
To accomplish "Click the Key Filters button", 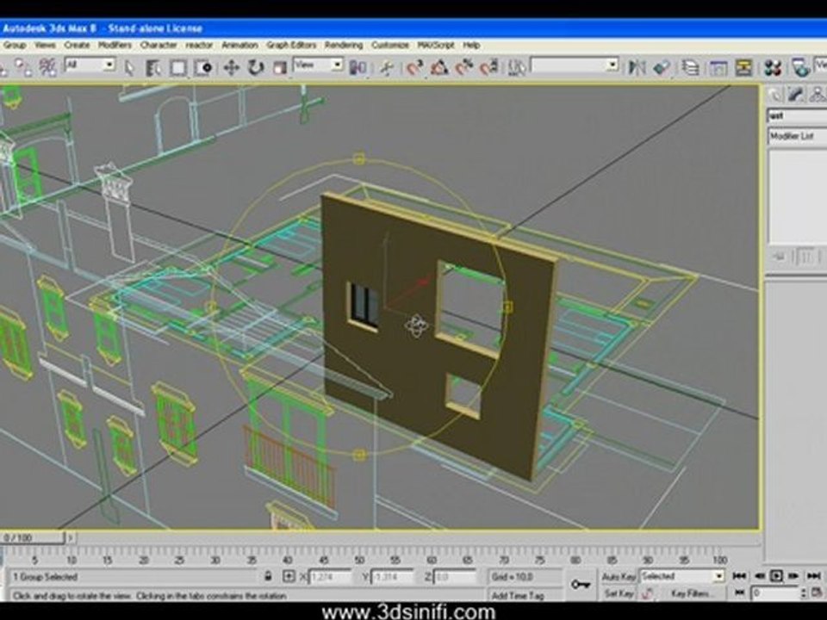I will (692, 593).
